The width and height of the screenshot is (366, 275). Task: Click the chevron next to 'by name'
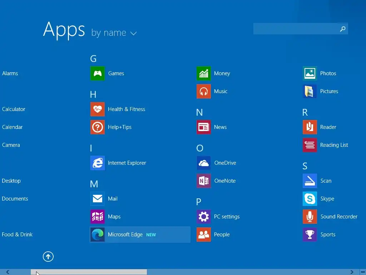pos(134,34)
